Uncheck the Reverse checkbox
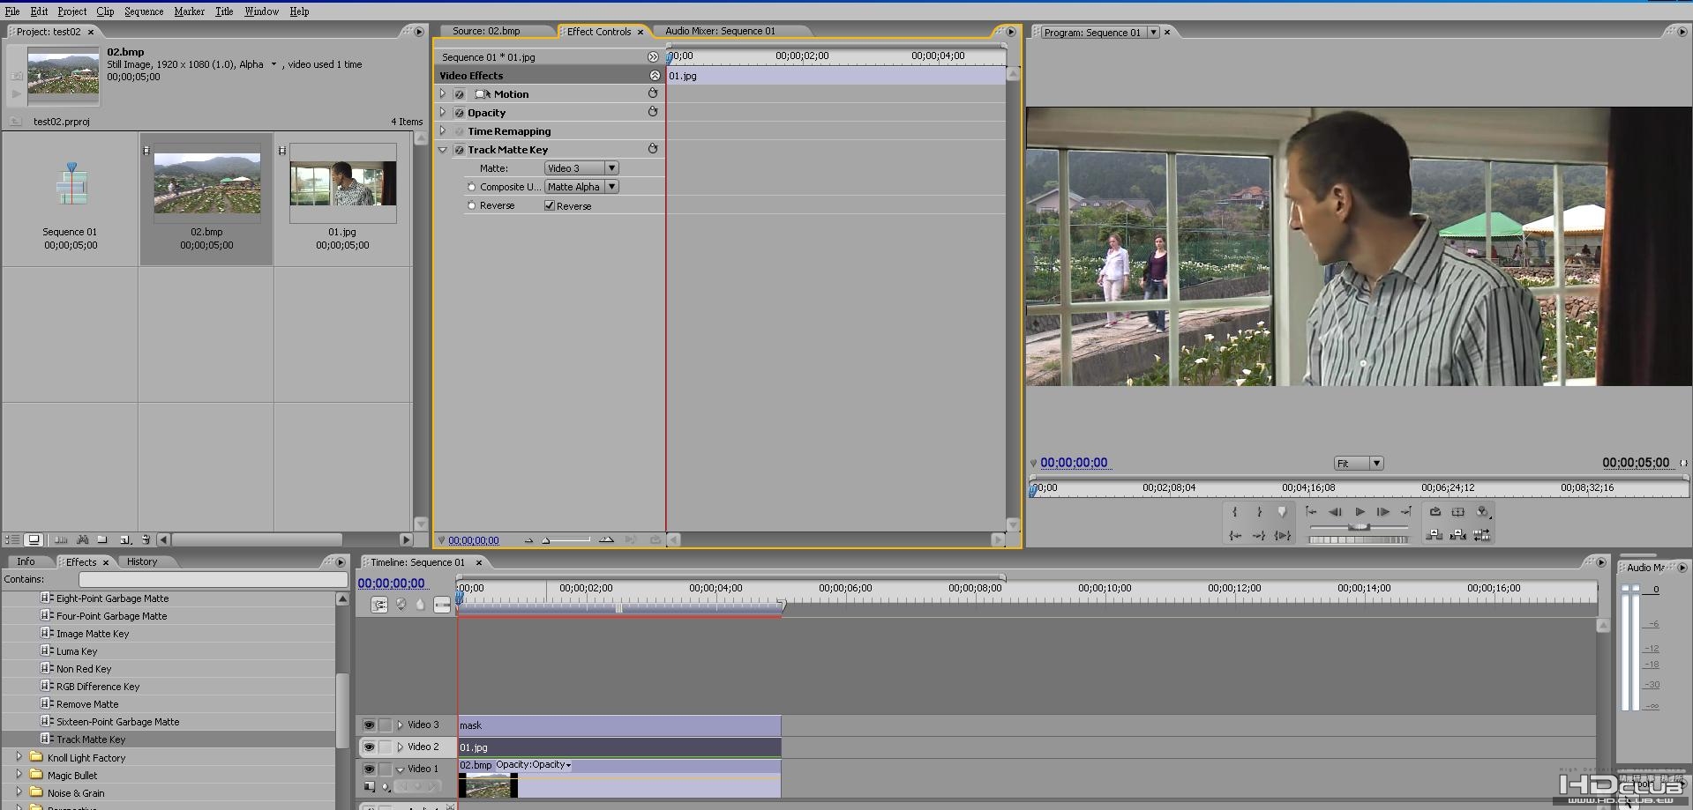This screenshot has width=1693, height=810. tap(550, 205)
